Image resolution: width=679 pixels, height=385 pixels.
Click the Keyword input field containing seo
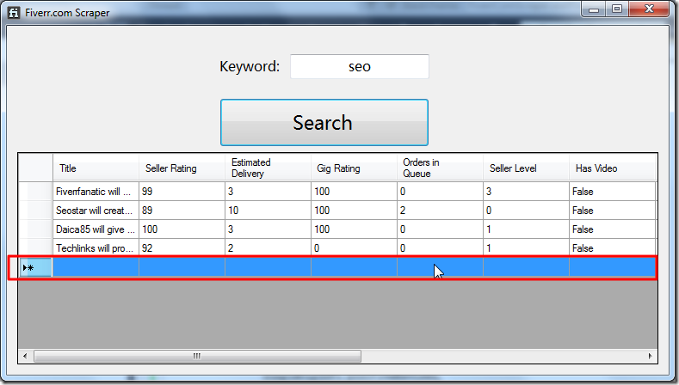(x=360, y=67)
